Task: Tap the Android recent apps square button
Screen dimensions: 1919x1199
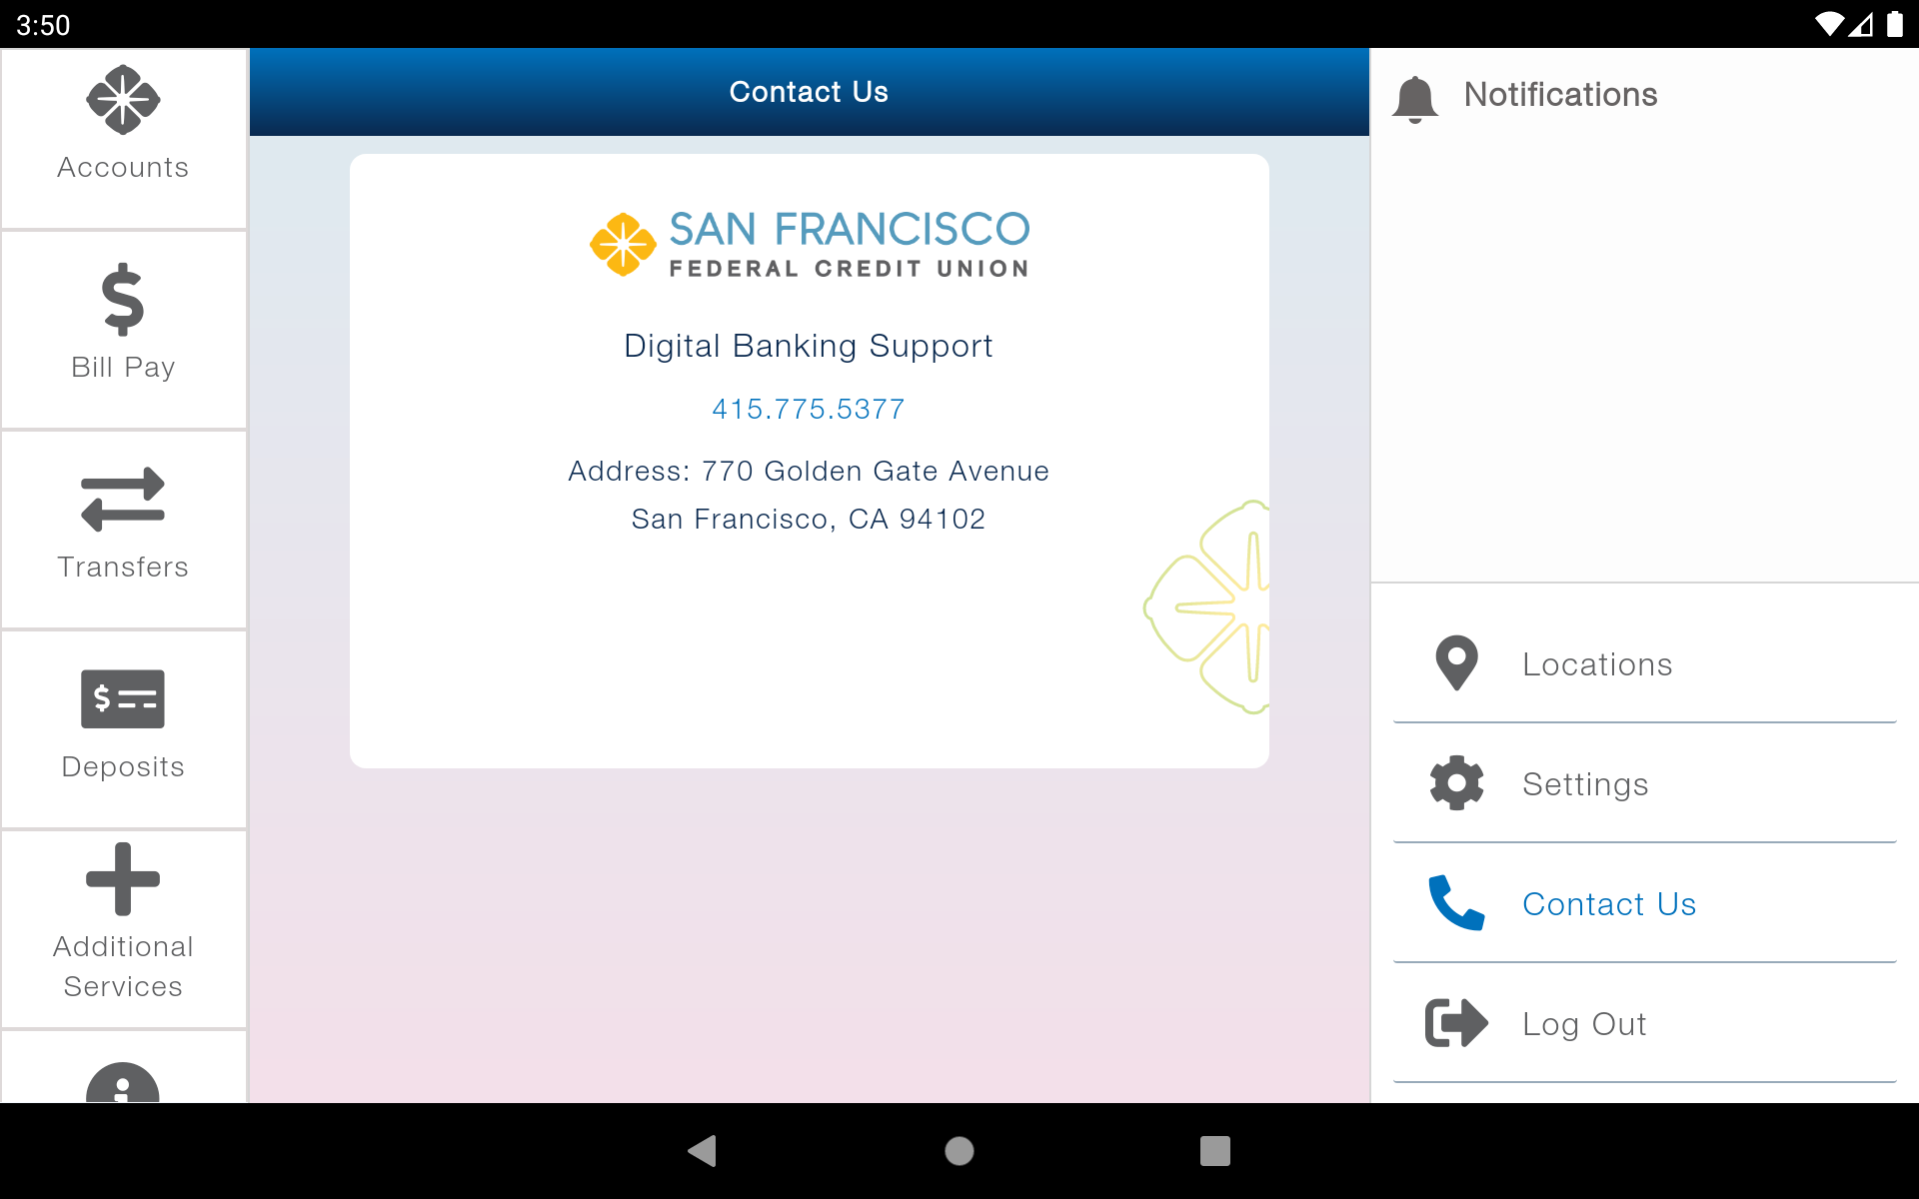Action: [x=1215, y=1151]
